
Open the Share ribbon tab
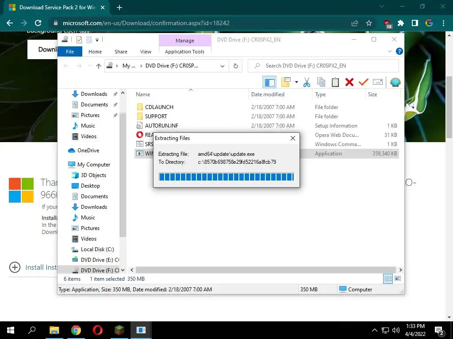[x=121, y=52]
